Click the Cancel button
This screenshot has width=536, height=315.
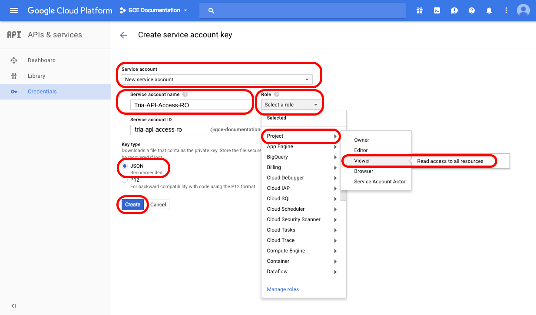coord(158,205)
